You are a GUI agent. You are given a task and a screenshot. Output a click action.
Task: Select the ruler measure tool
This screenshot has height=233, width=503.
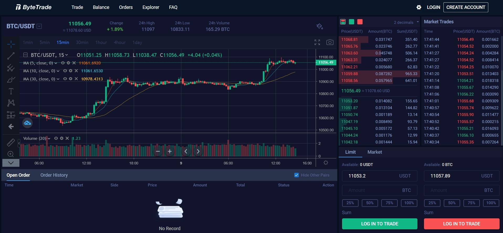point(11,142)
